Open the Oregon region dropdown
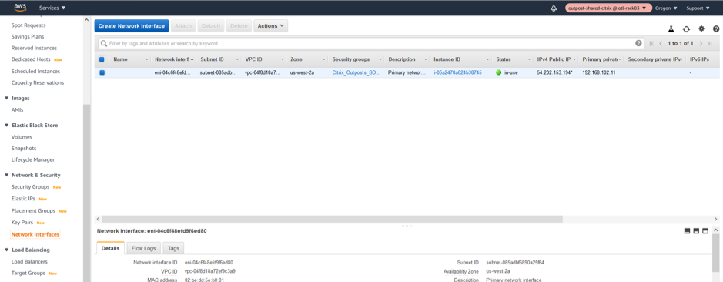This screenshot has height=282, width=723. pyautogui.click(x=666, y=8)
